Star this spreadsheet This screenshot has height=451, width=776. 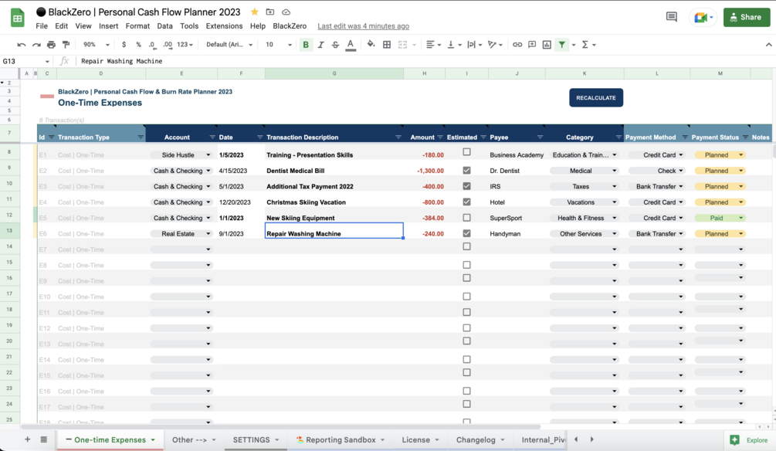click(x=254, y=12)
